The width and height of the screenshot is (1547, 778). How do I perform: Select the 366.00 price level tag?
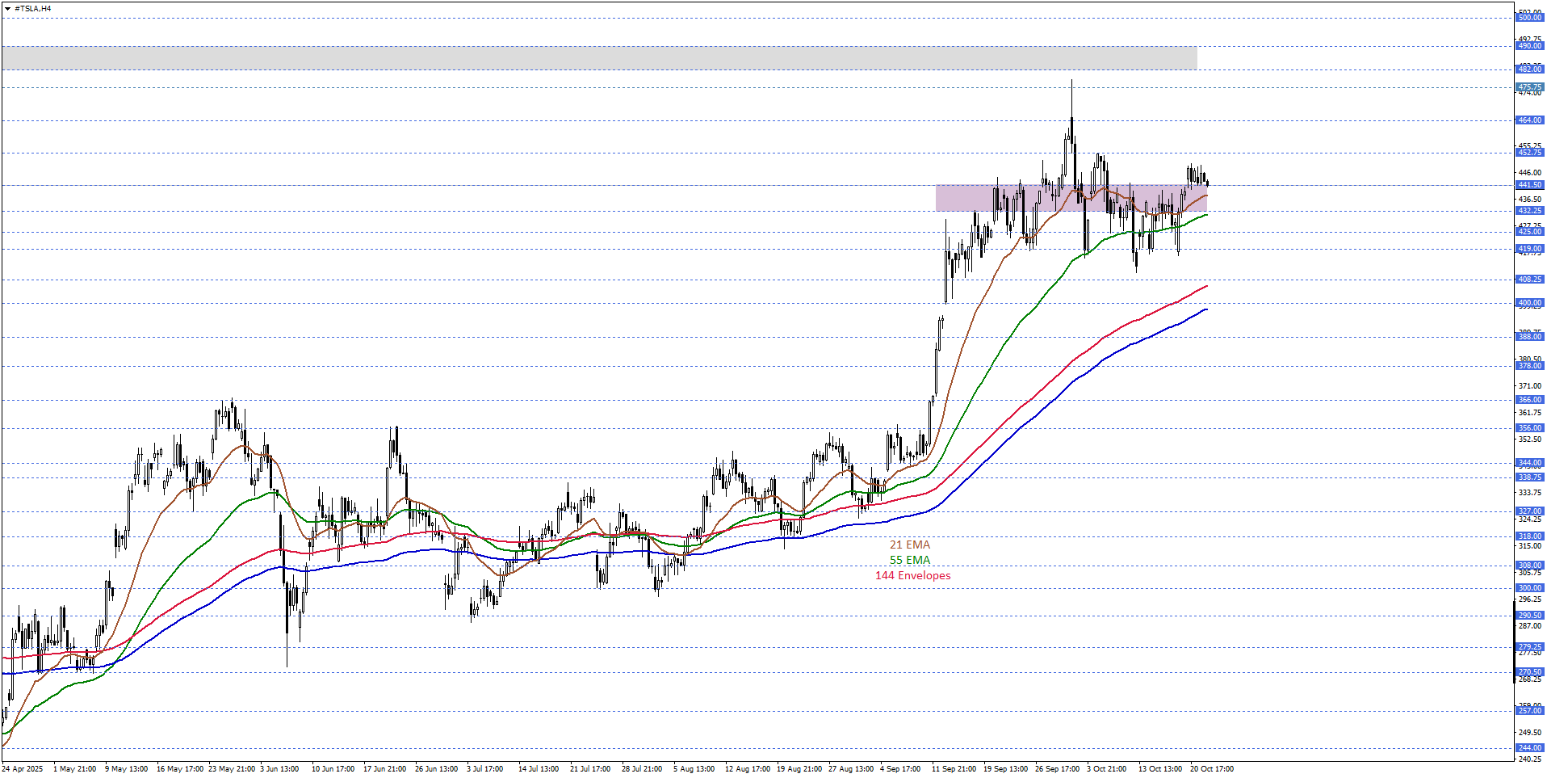pyautogui.click(x=1529, y=400)
